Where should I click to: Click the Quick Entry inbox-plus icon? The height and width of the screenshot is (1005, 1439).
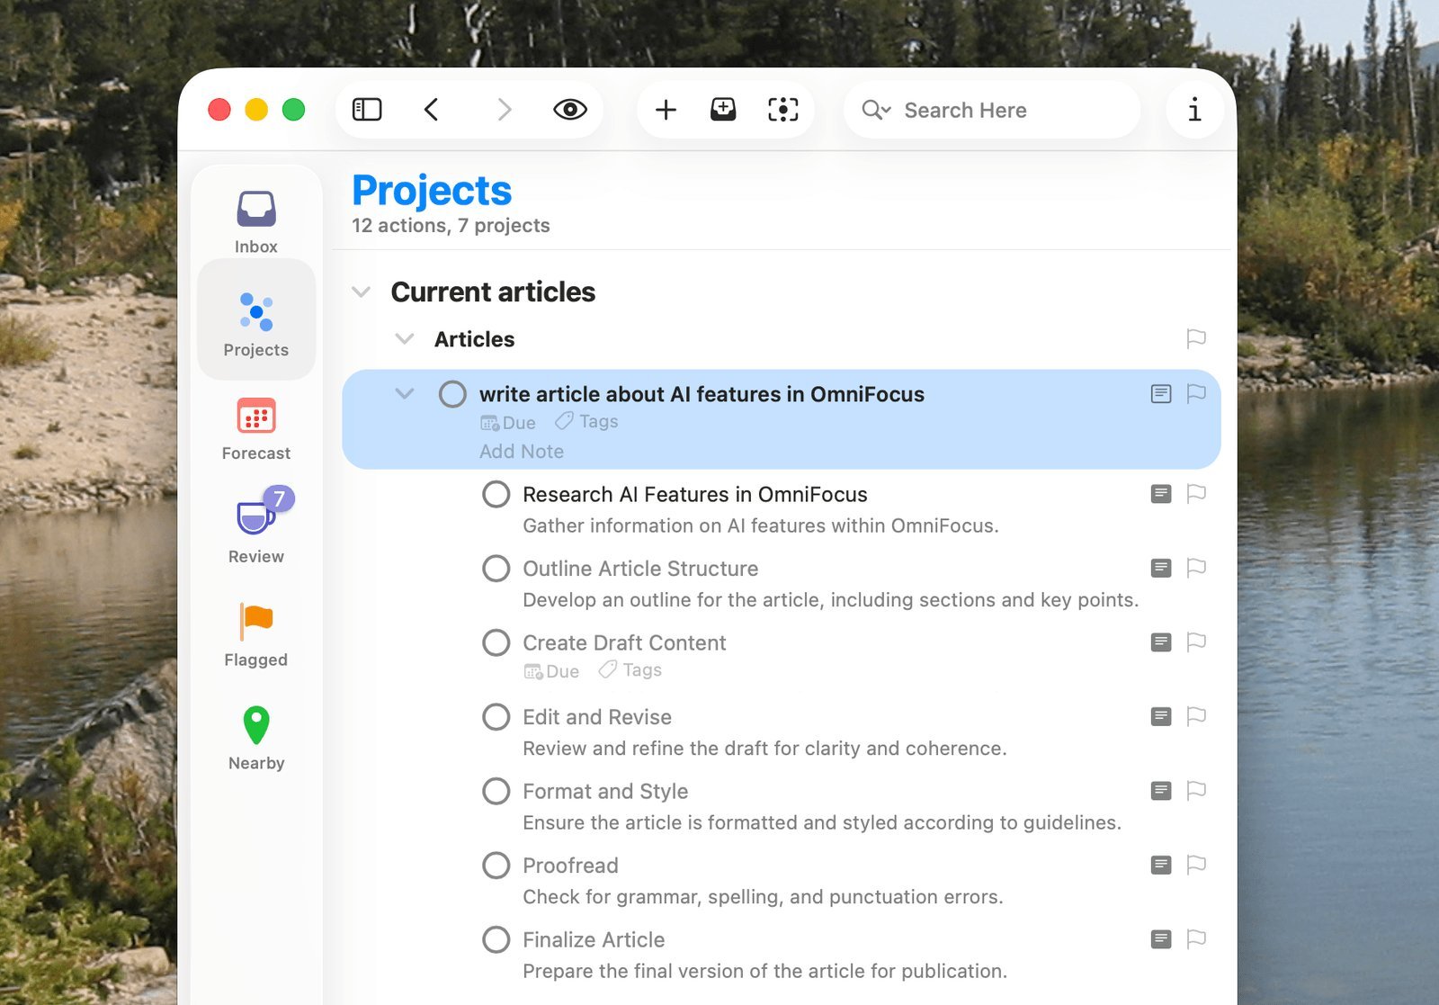coord(723,110)
